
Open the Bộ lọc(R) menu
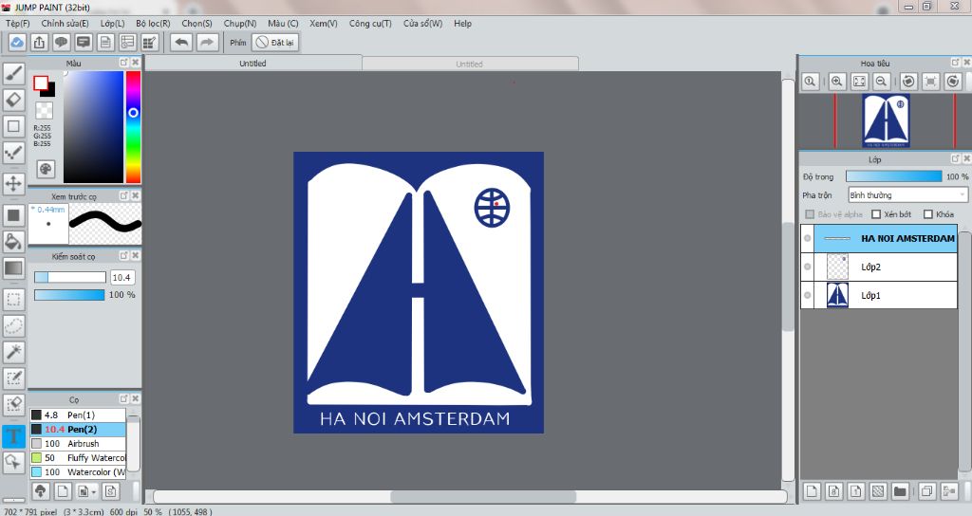pos(153,23)
